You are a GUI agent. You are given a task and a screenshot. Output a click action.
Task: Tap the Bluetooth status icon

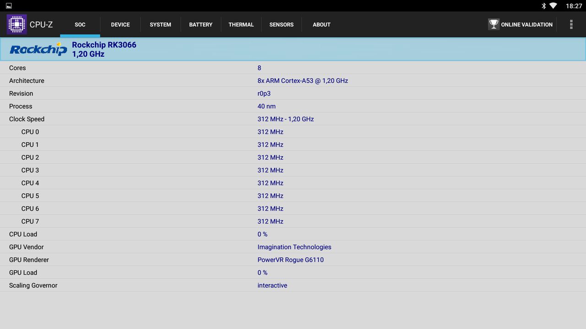point(543,6)
